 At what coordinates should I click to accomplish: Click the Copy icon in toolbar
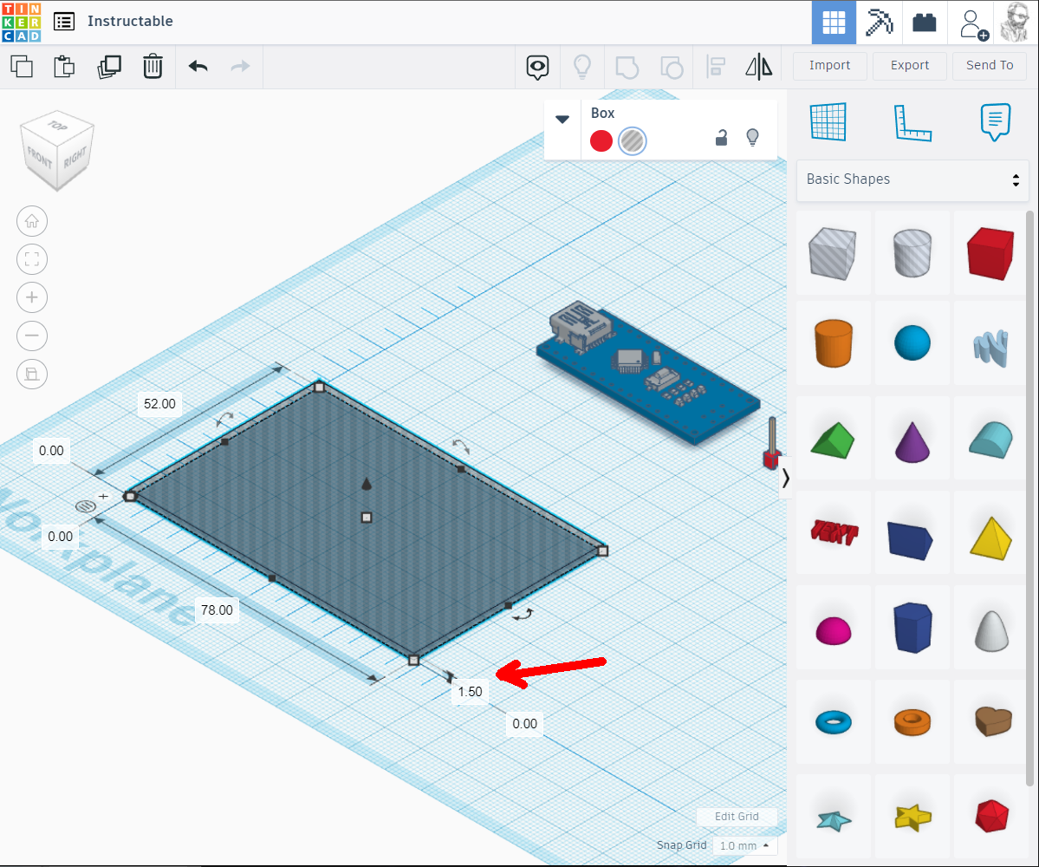coord(22,66)
